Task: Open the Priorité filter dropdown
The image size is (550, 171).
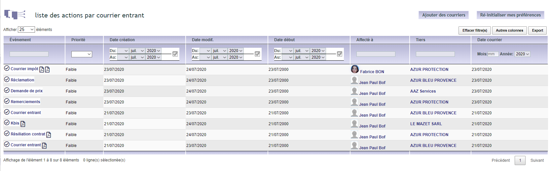Action: click(x=82, y=54)
